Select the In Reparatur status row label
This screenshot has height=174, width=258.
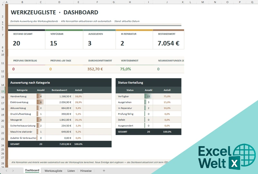(130, 108)
